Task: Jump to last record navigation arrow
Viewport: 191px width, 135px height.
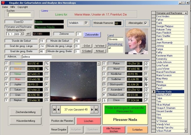Action: (96, 110)
